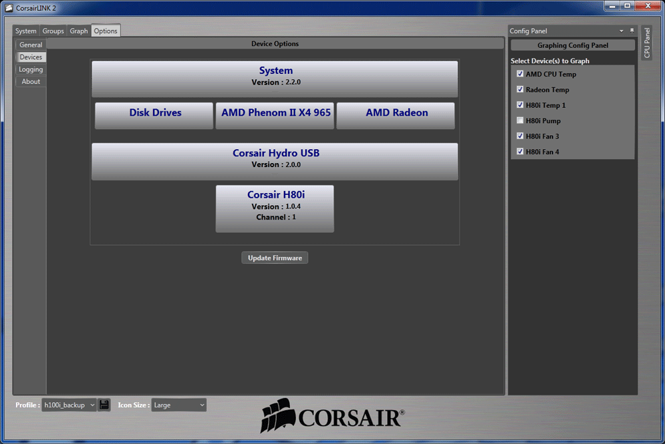Open the CPU Panel side tab
Image resolution: width=665 pixels, height=444 pixels.
coord(646,43)
